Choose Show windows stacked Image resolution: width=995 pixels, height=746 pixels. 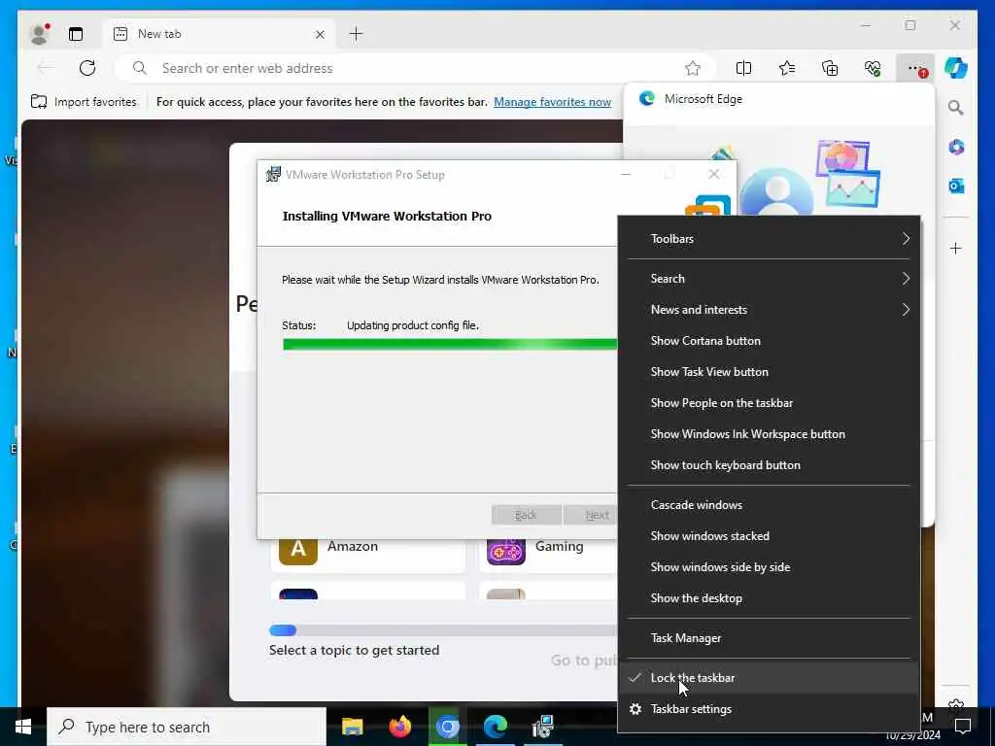click(769, 536)
